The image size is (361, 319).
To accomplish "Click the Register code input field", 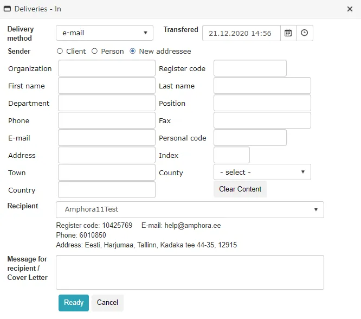I will coord(250,68).
